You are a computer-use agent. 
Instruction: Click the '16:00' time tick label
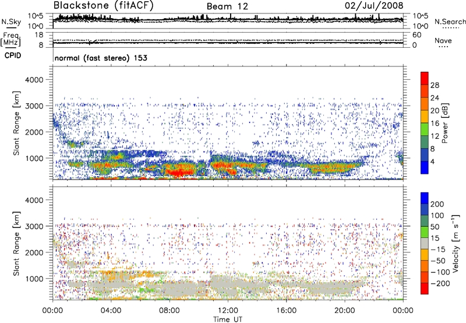286,311
